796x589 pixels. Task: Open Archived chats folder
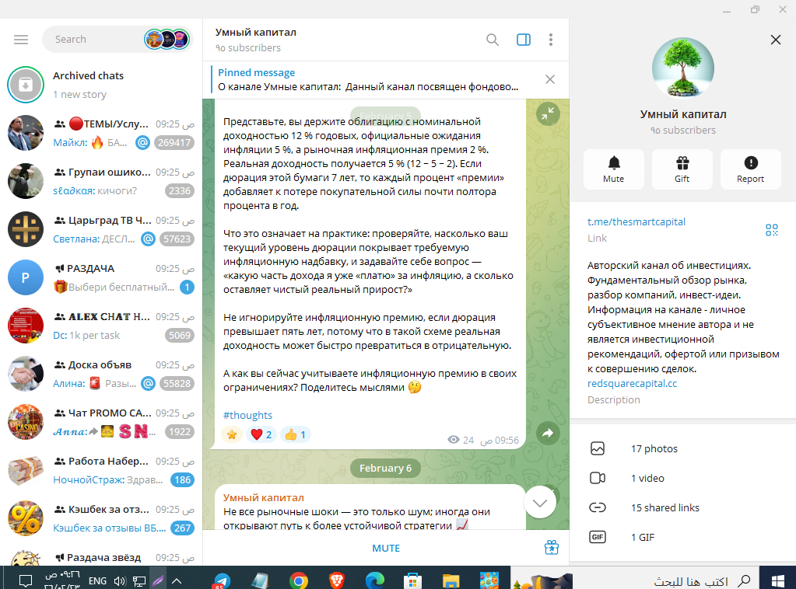click(x=101, y=85)
